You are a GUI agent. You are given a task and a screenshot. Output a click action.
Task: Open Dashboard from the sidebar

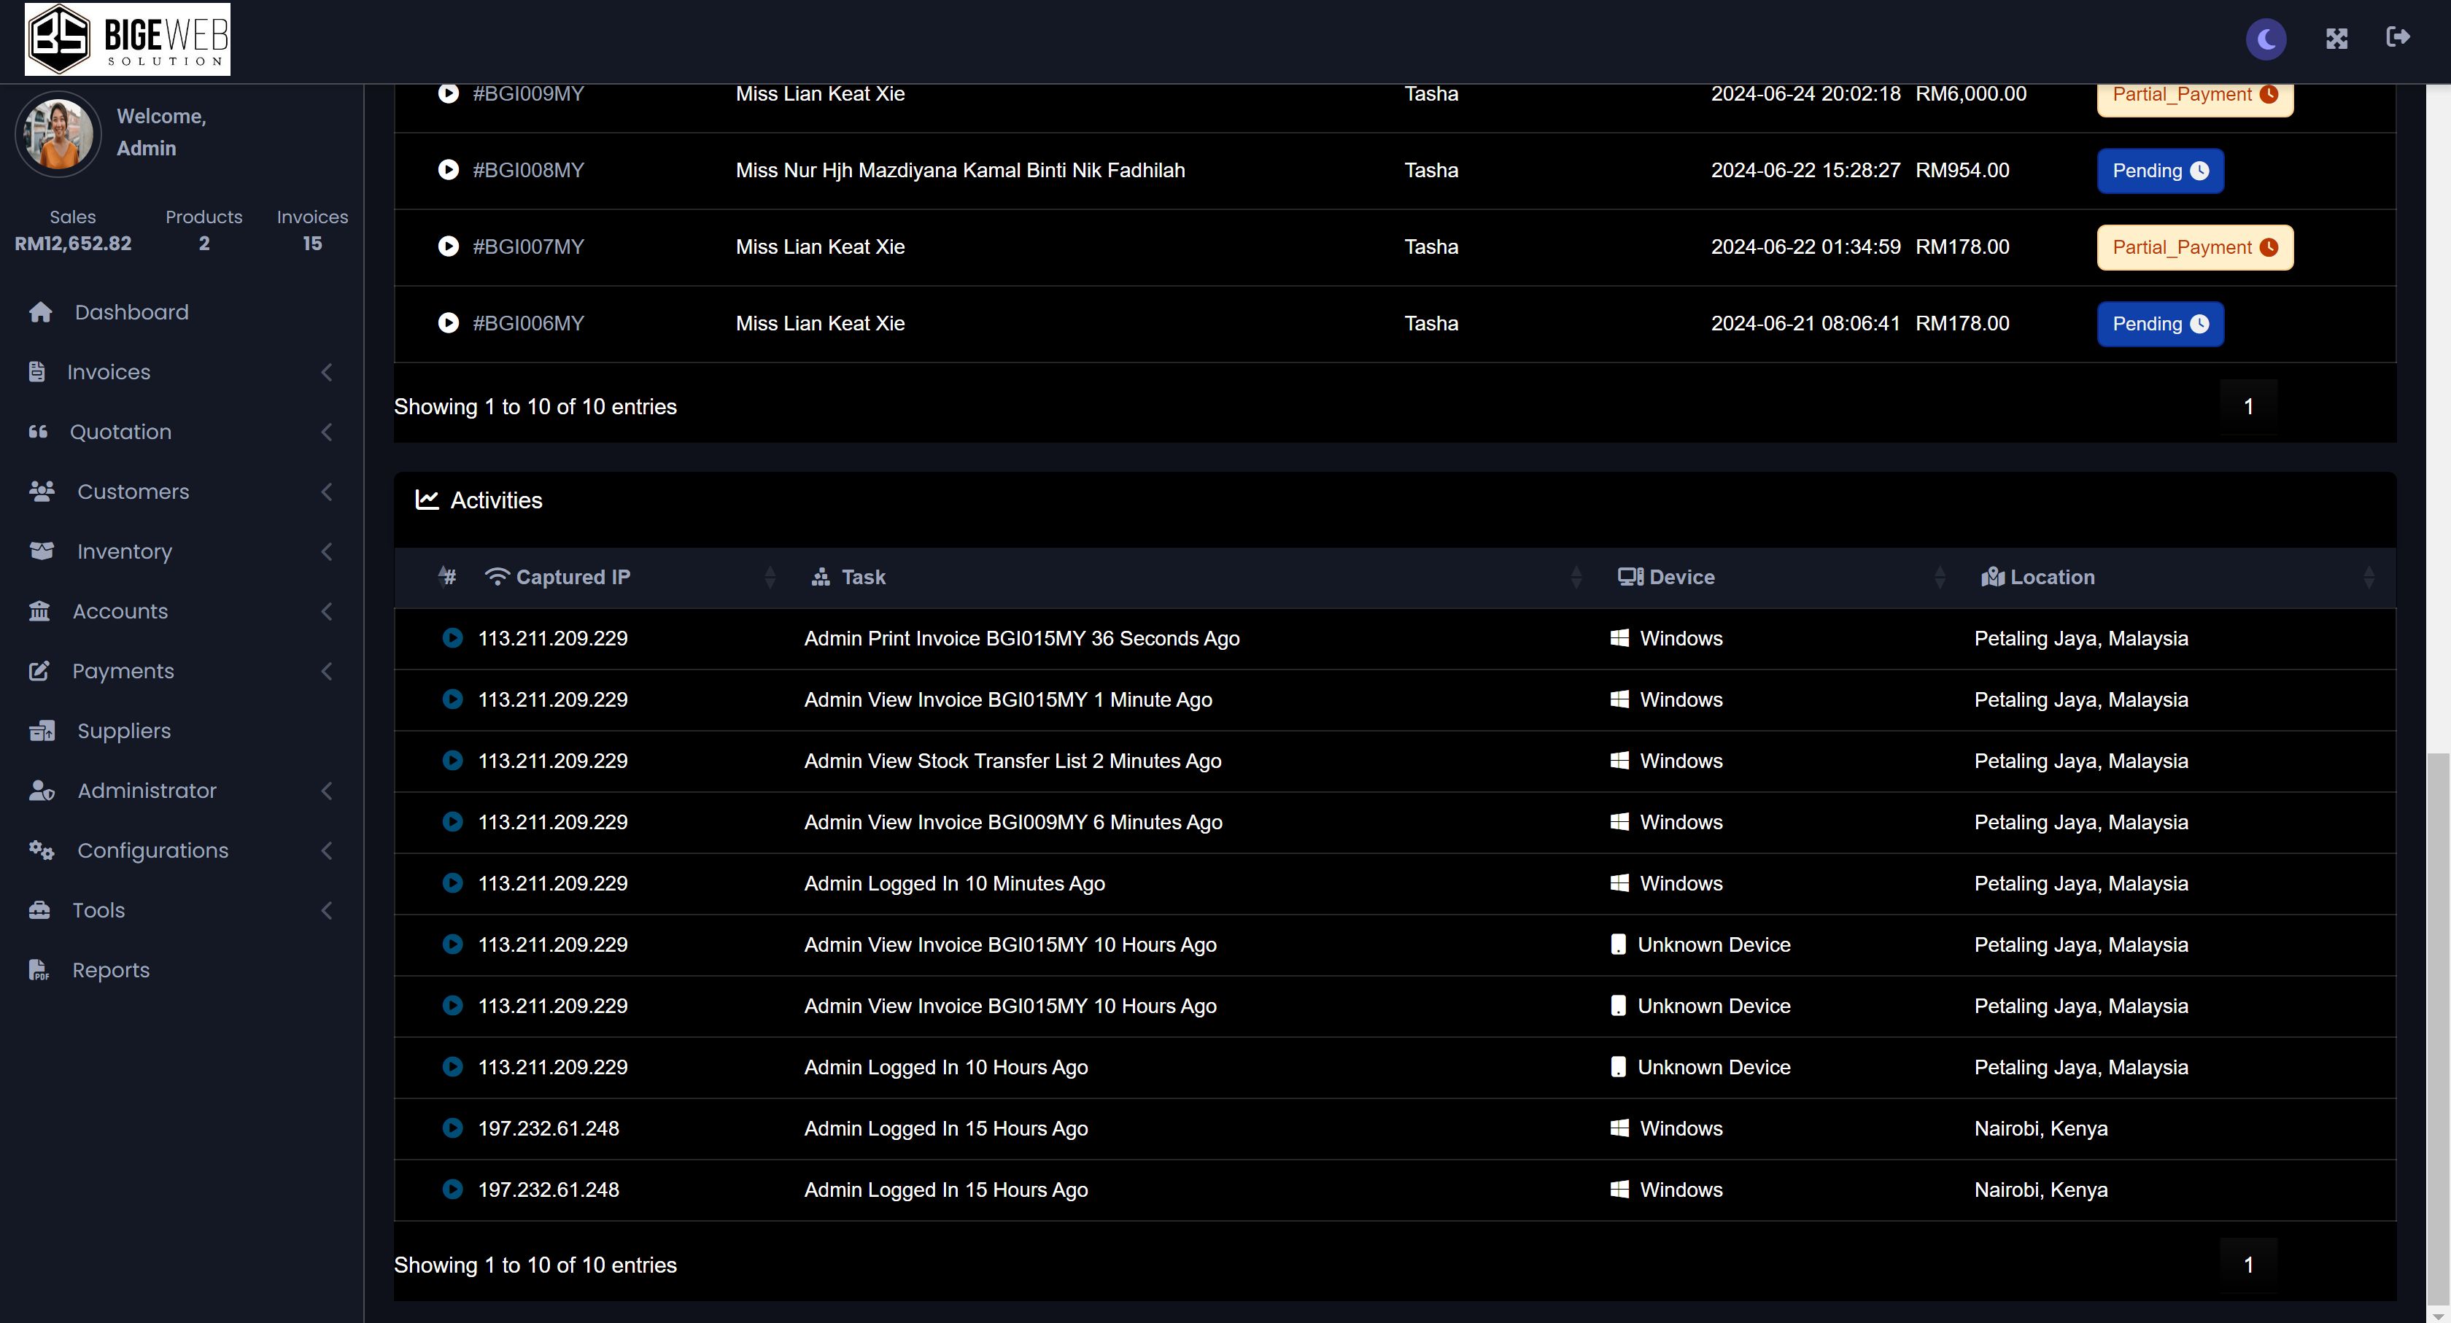coord(131,312)
